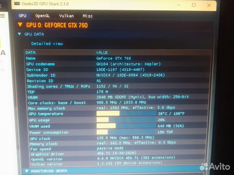Select the GPU usage label
The height and width of the screenshot is (175, 234).
[x=39, y=120]
